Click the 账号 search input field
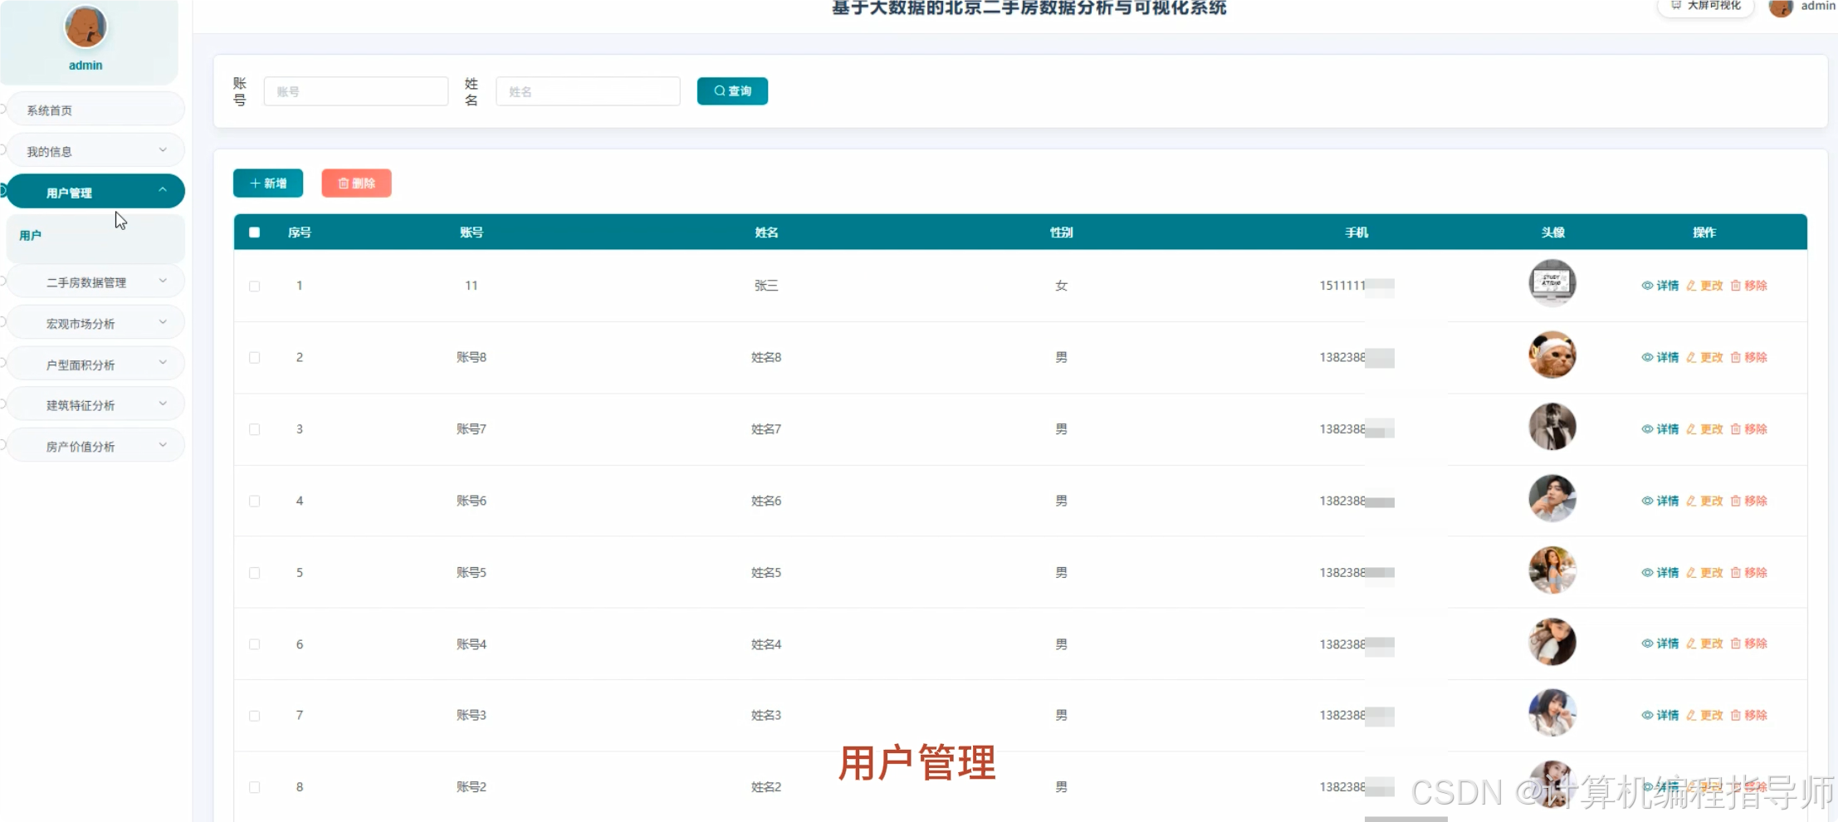 tap(355, 91)
